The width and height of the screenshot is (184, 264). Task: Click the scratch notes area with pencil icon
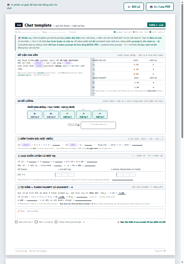[x=90, y=214]
